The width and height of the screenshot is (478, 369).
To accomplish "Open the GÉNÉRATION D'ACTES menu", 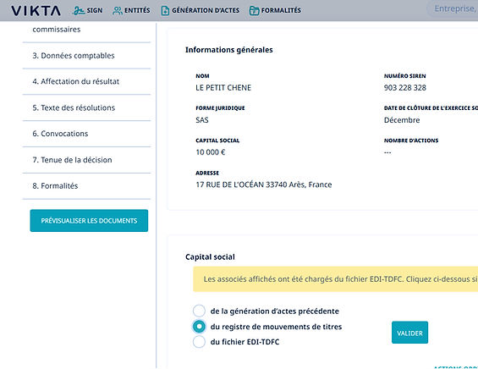I will tap(201, 11).
